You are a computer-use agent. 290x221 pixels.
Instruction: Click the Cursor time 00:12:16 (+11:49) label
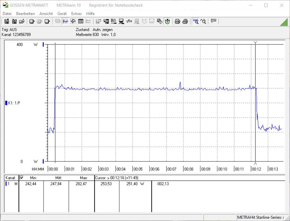117,178
